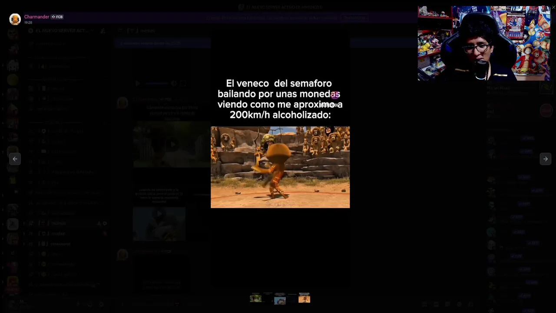Select the forest thumbnail in the bottom strip

tap(256, 298)
